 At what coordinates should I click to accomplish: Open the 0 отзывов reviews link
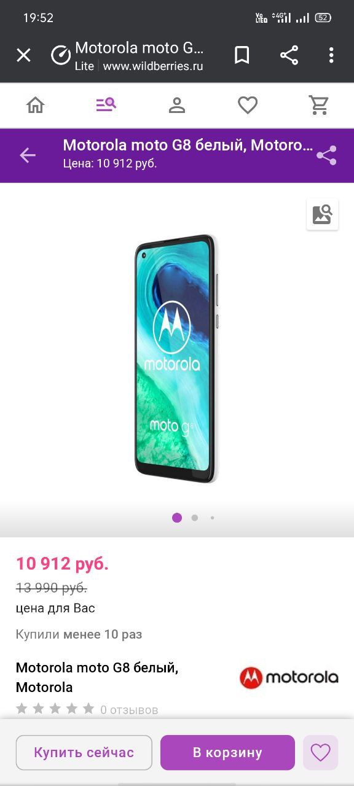129,710
